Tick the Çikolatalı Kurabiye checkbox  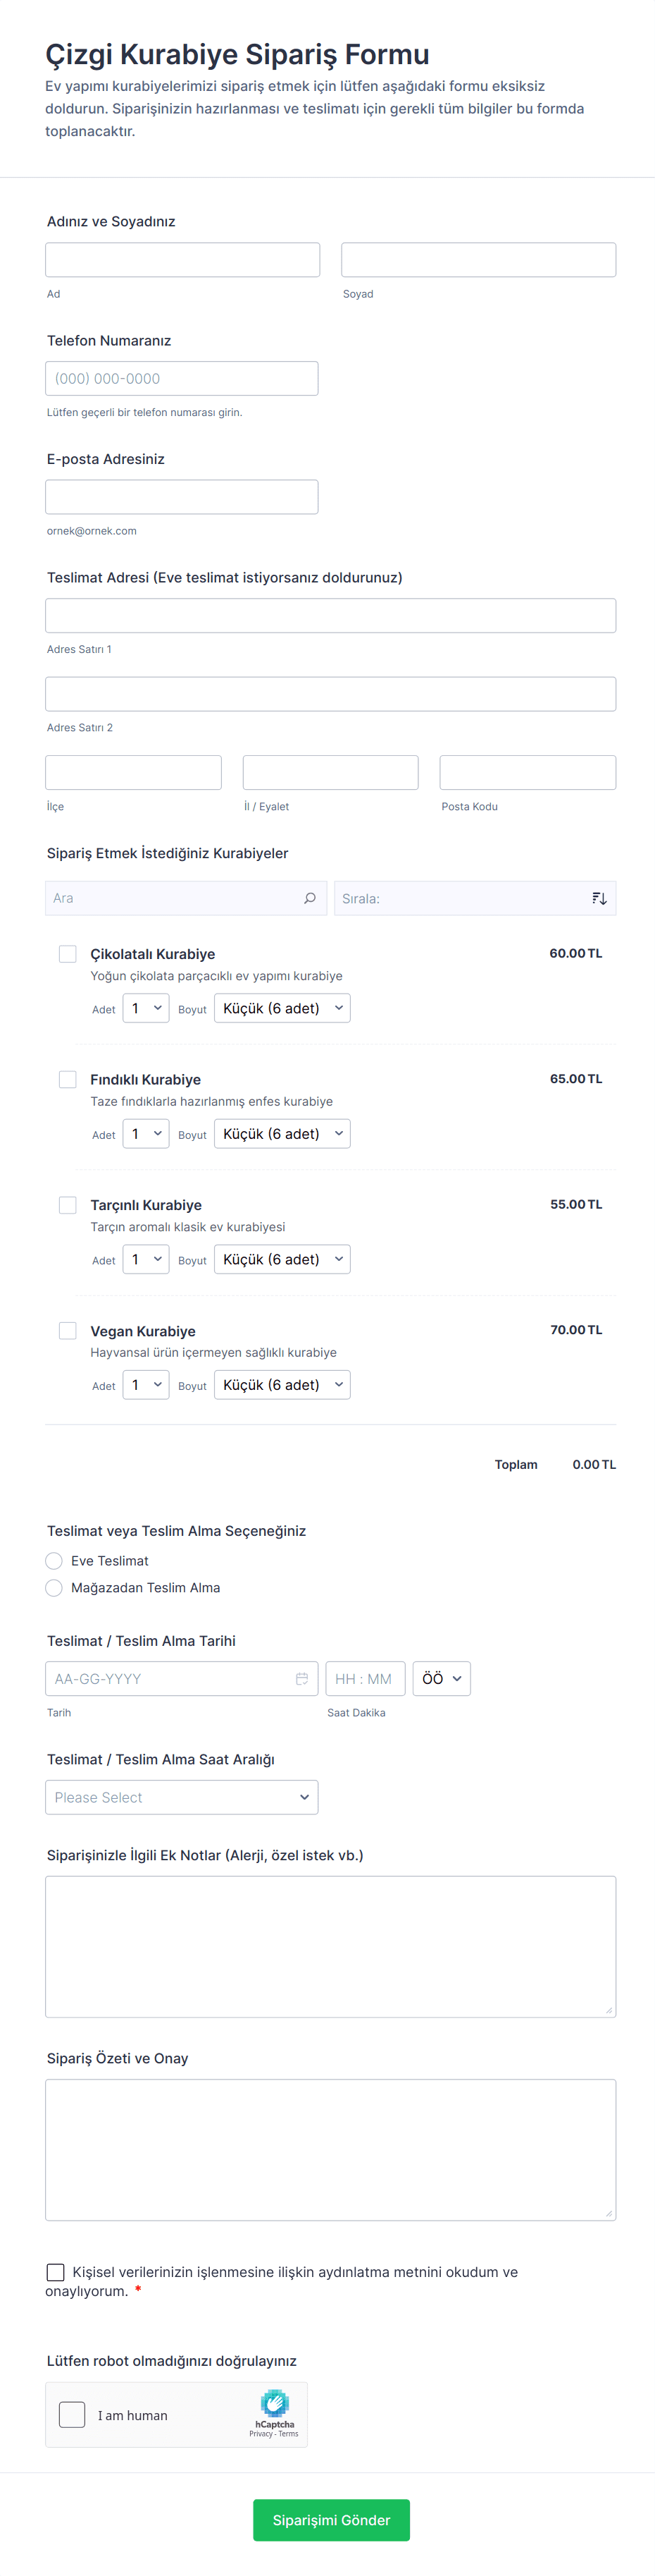click(x=68, y=954)
